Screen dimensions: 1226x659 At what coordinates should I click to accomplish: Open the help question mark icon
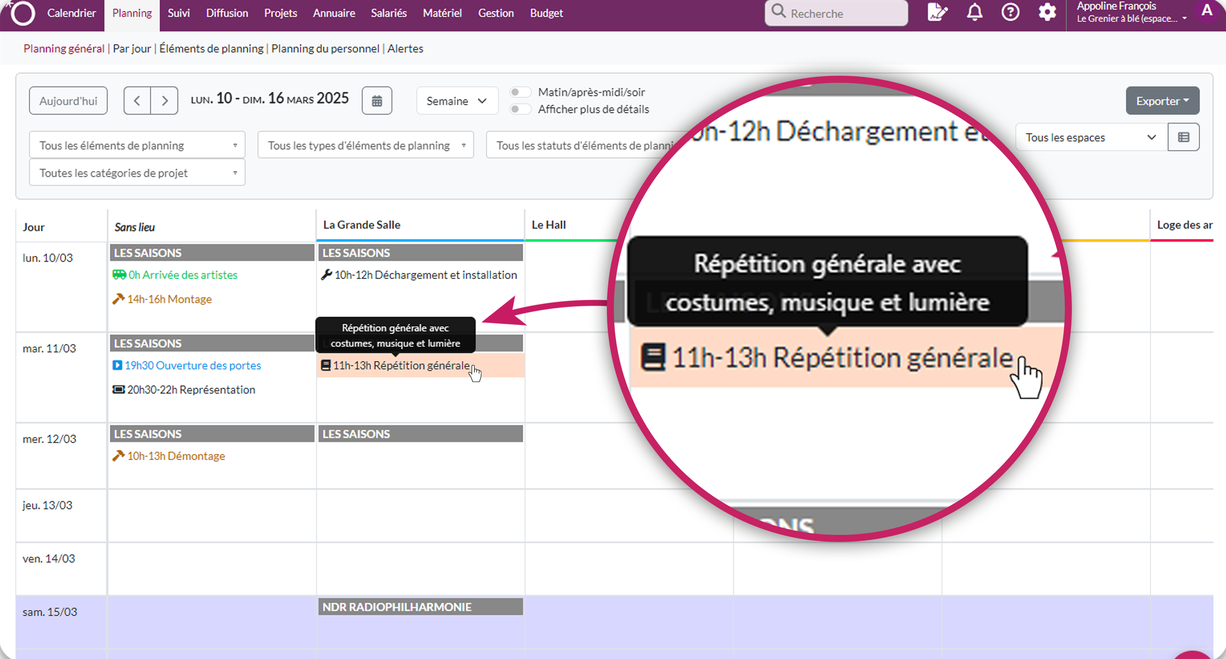pos(1010,12)
